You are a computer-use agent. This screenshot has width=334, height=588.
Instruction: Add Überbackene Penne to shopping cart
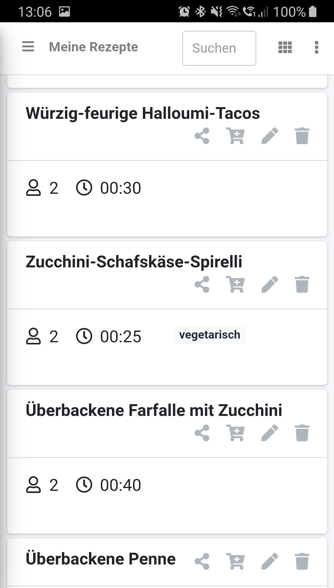[x=236, y=561]
